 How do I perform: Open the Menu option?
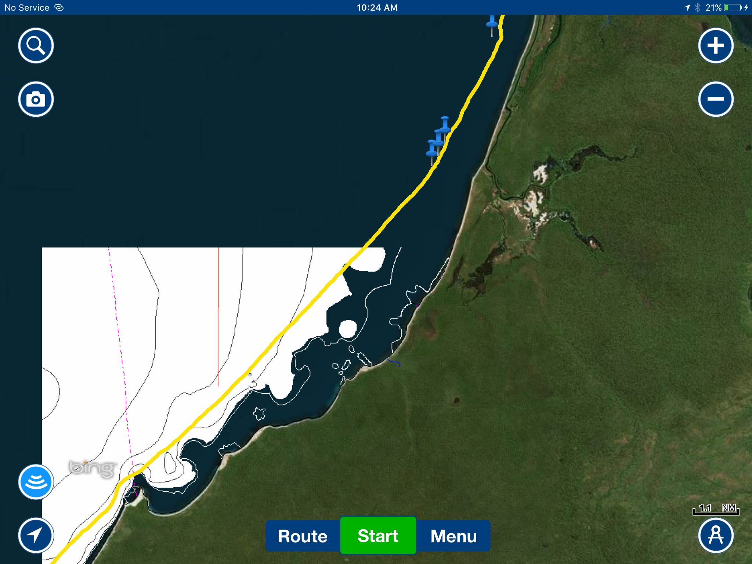click(453, 536)
